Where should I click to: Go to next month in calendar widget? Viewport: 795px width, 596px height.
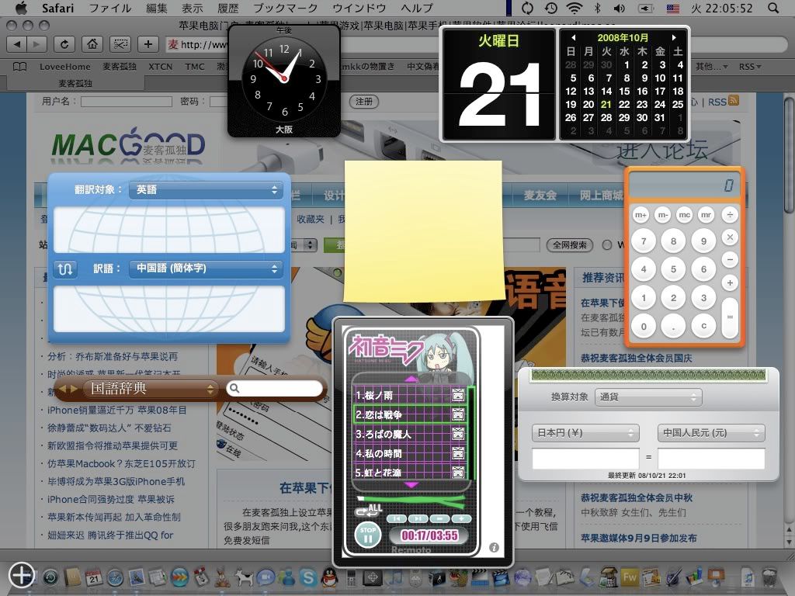[x=674, y=37]
